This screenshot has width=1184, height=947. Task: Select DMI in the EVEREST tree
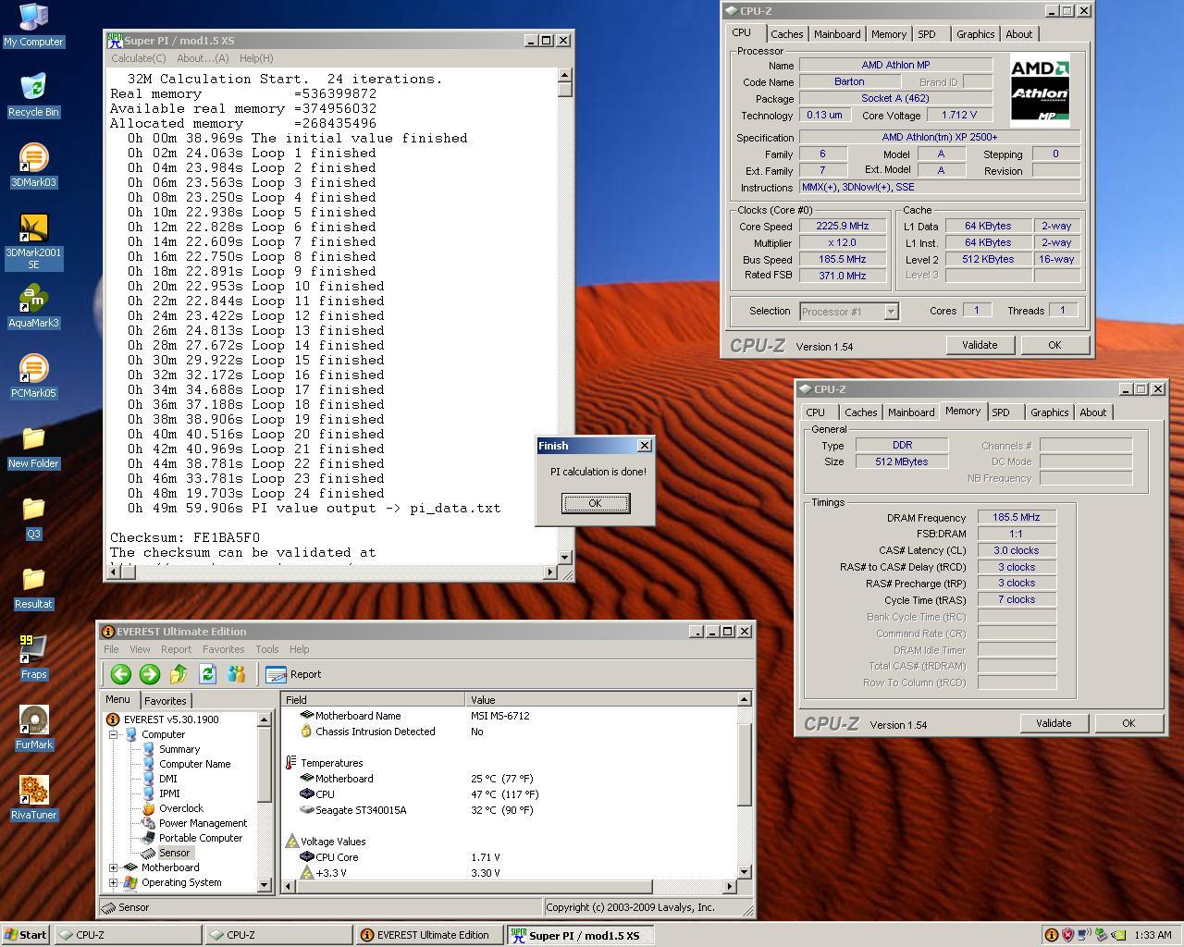(167, 779)
